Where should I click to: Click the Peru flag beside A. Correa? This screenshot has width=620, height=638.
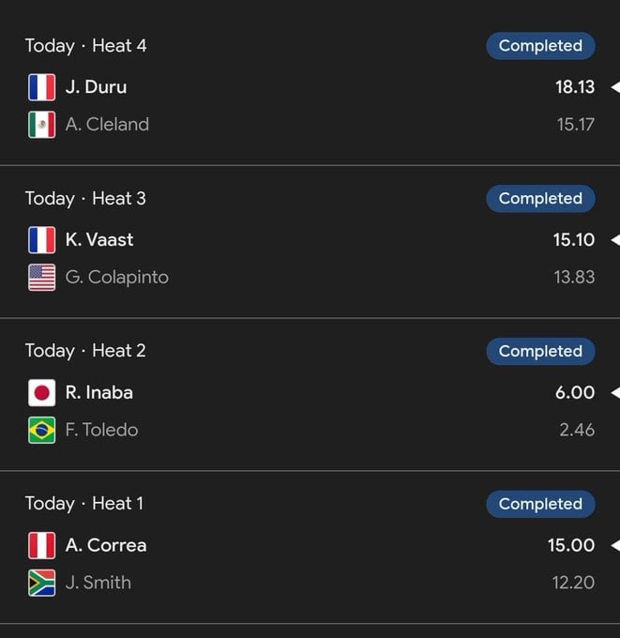[x=41, y=545]
